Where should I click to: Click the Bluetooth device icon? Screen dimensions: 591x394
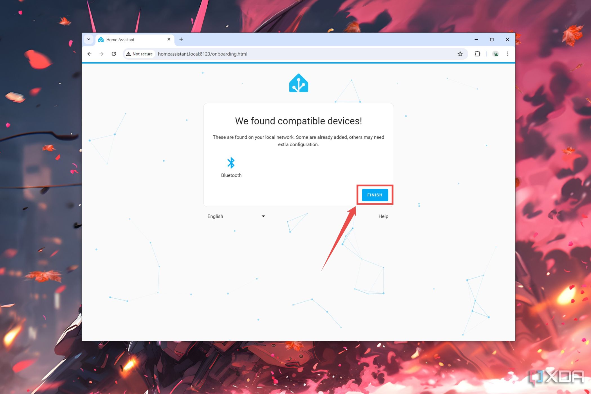[x=230, y=163]
